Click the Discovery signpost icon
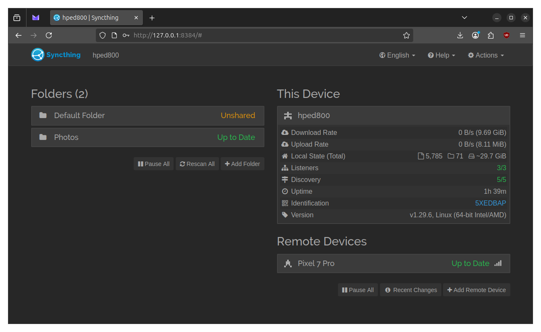 [285, 179]
